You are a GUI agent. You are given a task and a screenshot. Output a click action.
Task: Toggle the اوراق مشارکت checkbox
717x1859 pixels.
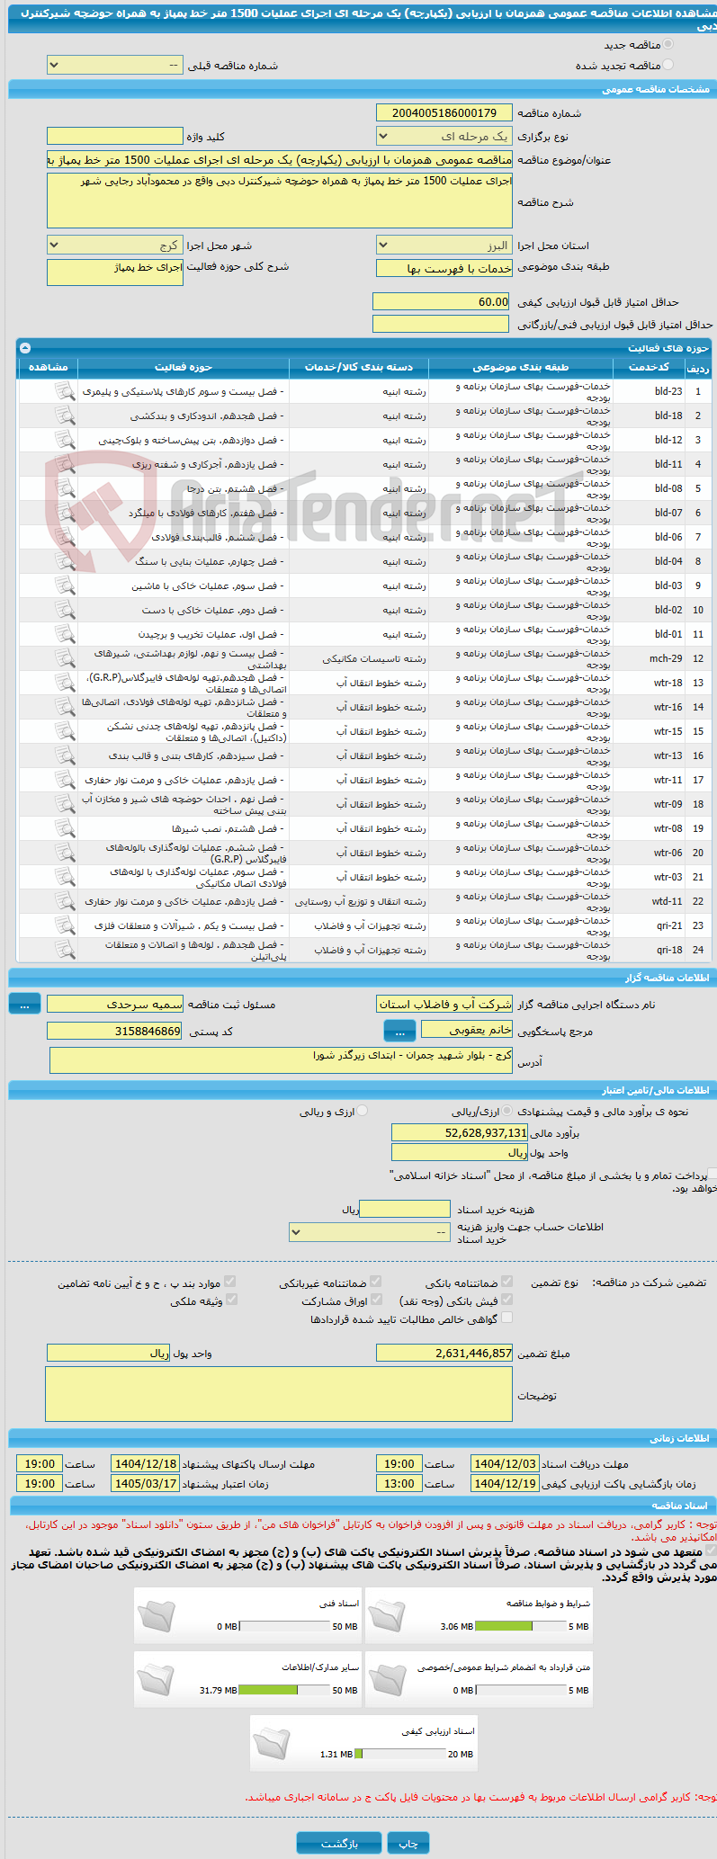click(375, 1300)
